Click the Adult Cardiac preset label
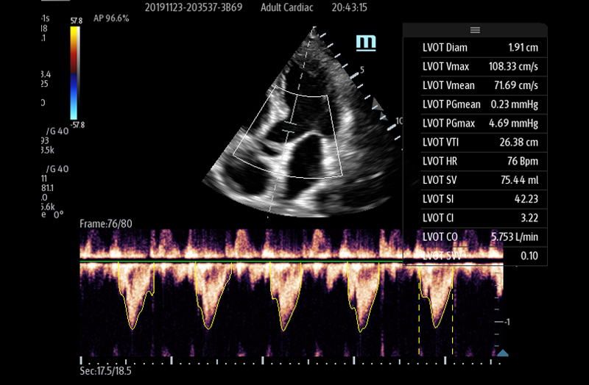Screen dimensions: 589x385 [x=291, y=8]
